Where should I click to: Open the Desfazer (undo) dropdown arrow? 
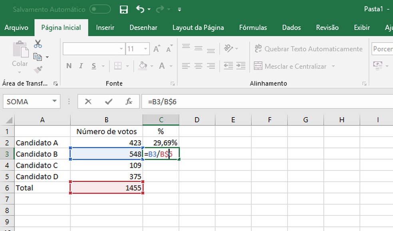(148, 9)
